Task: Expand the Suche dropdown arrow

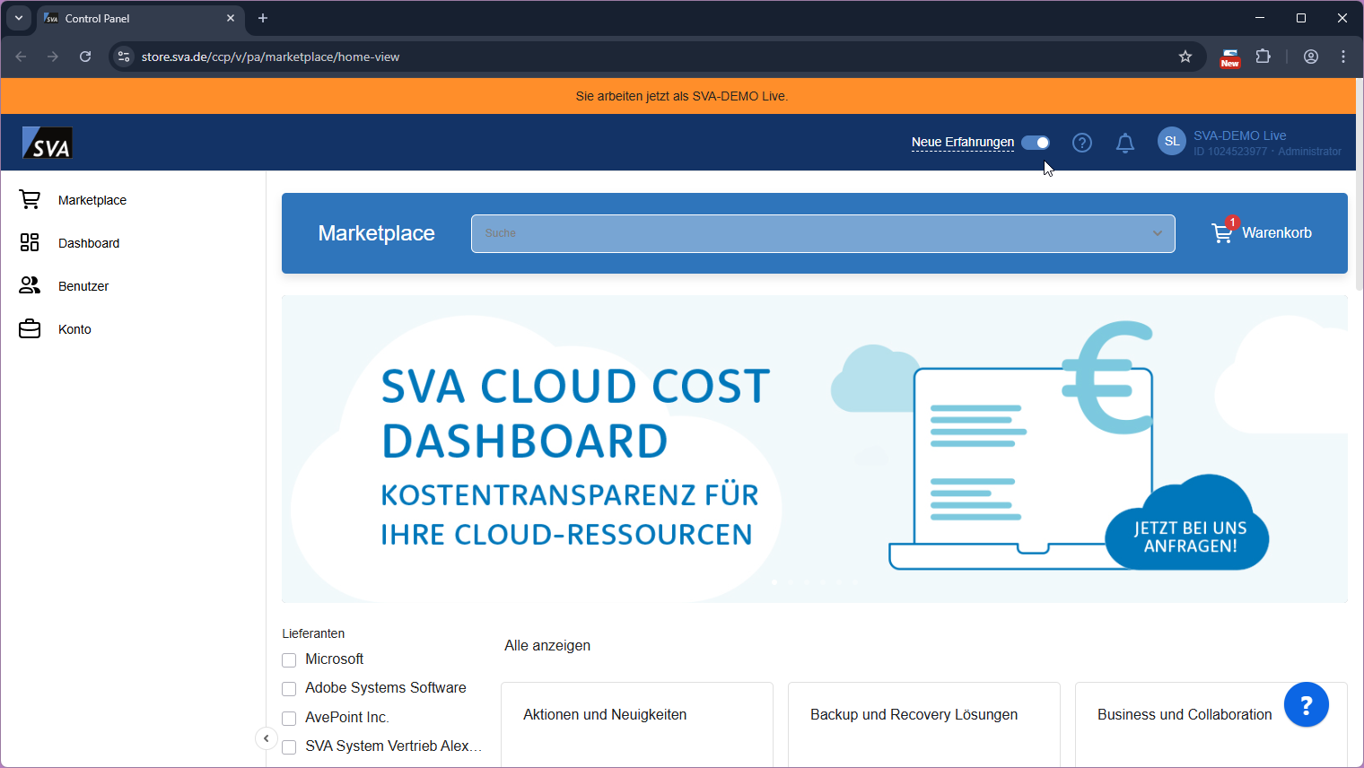Action: click(x=1157, y=233)
